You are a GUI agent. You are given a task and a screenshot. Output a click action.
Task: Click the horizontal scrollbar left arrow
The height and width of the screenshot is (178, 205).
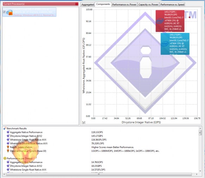4,174
